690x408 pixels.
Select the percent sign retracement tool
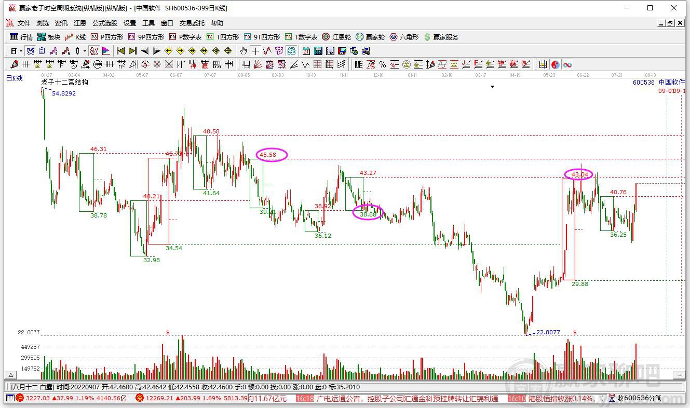(x=383, y=64)
